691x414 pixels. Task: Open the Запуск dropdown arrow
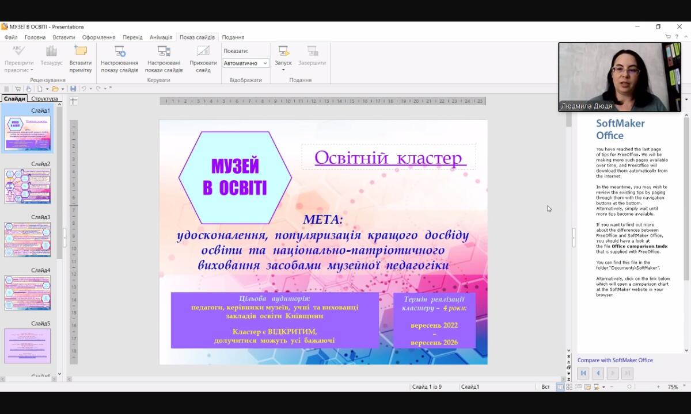pyautogui.click(x=283, y=70)
